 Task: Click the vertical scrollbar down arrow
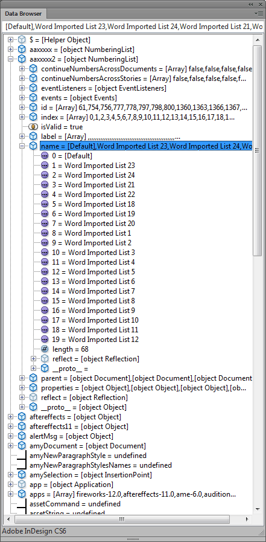(x=258, y=509)
